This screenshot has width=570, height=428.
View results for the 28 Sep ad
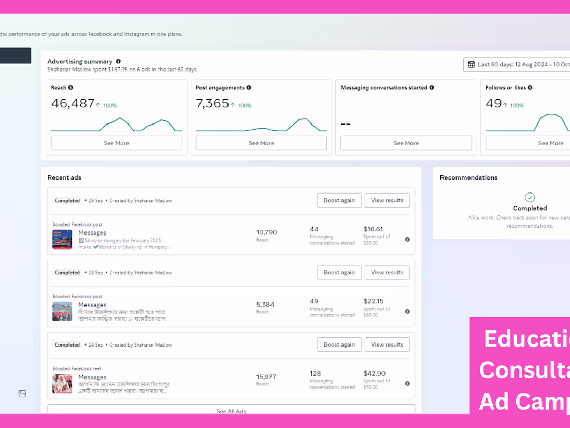pos(387,272)
